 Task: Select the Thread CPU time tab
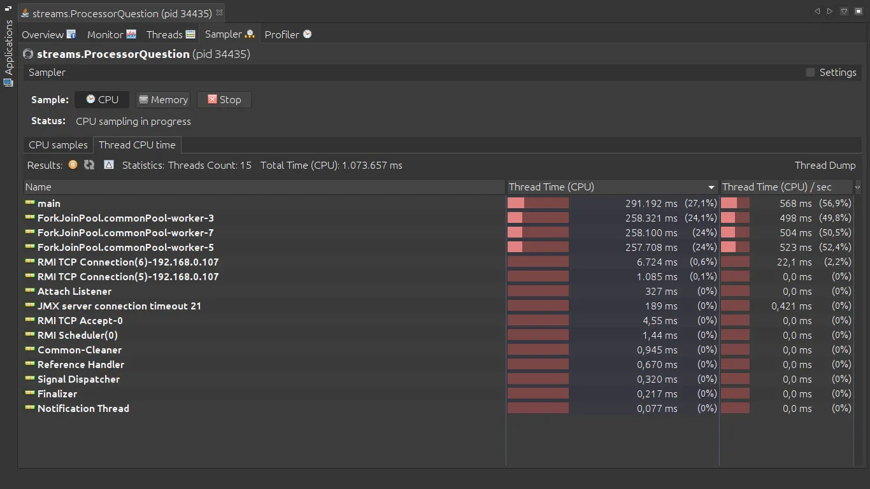coord(137,145)
